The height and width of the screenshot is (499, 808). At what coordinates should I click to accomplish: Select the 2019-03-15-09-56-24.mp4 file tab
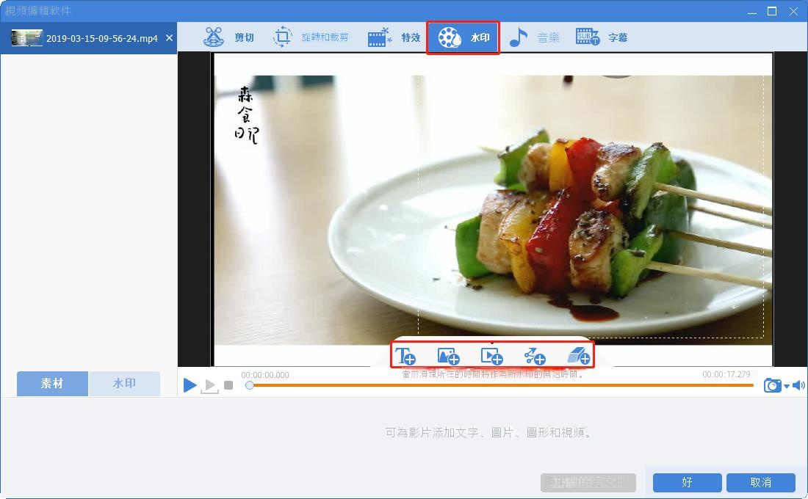pos(89,38)
